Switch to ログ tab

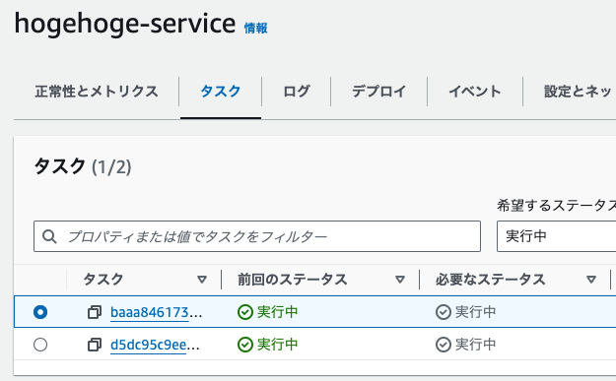297,92
